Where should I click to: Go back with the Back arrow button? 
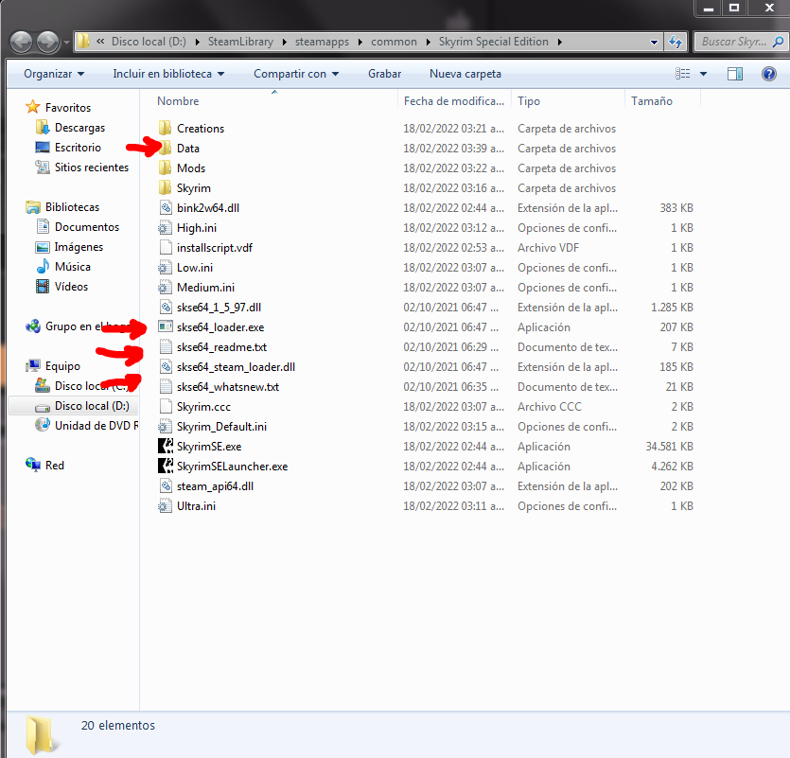click(21, 42)
